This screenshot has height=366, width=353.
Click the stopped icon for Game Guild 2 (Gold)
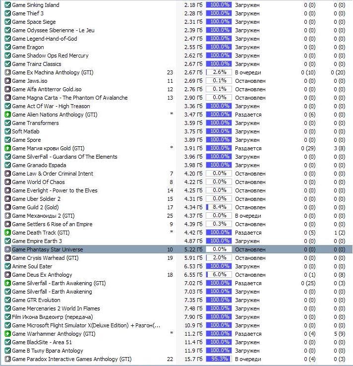(x=8, y=207)
